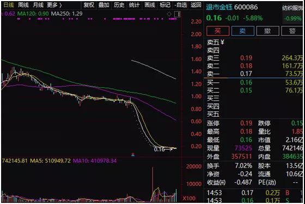Click the blue up-arrow marker on chart

(133, 155)
